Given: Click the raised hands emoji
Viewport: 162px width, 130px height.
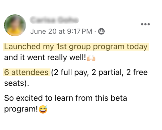Looking at the screenshot, I should point(91,58).
